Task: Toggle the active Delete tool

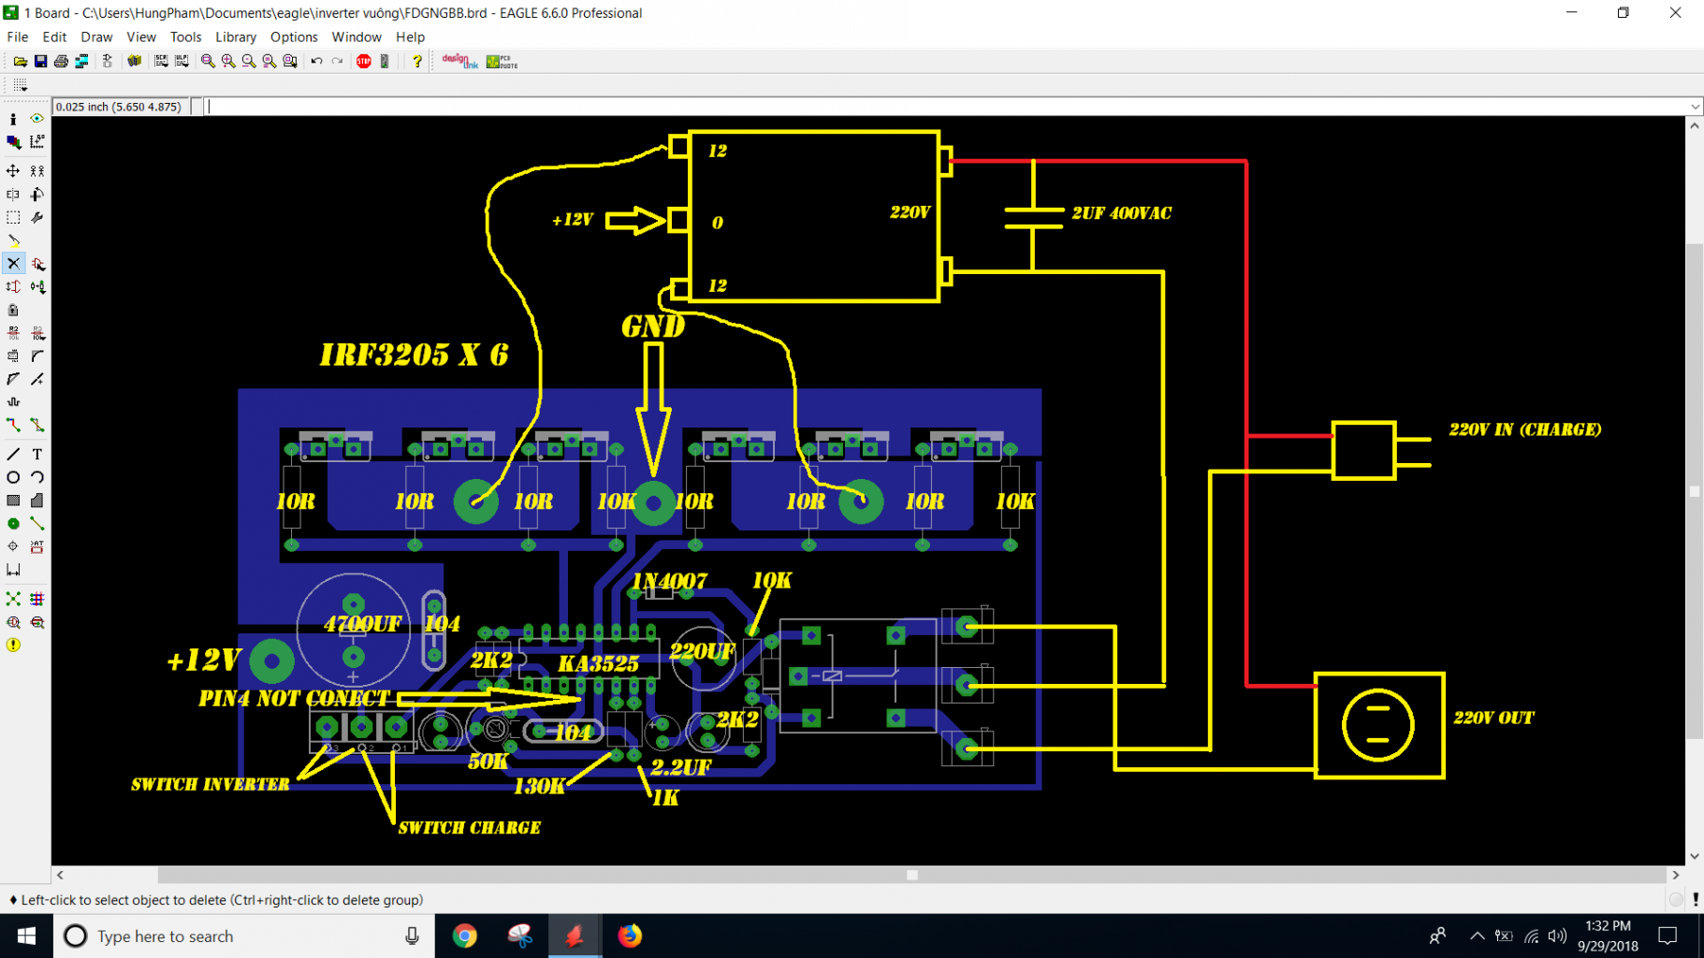Action: tap(13, 264)
